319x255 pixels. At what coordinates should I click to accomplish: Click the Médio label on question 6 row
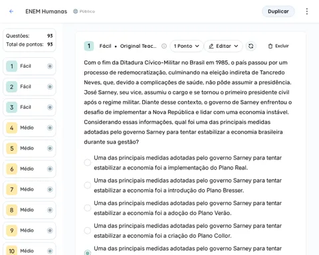27,169
